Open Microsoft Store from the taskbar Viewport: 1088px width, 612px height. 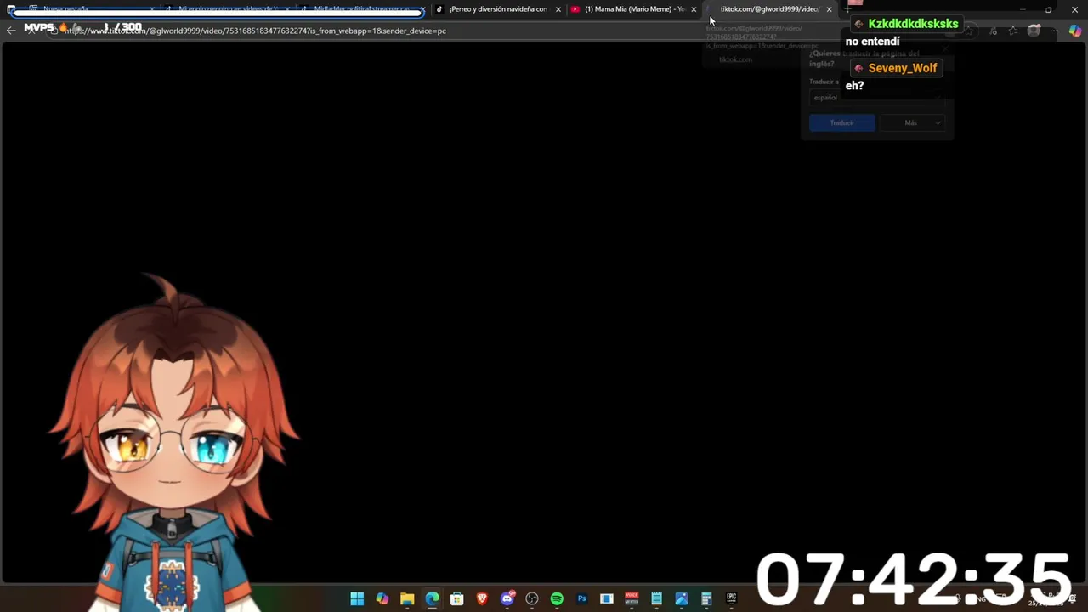(457, 598)
